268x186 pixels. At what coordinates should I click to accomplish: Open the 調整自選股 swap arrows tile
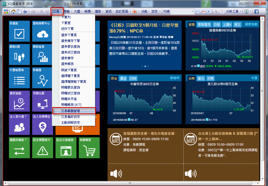click(19, 148)
